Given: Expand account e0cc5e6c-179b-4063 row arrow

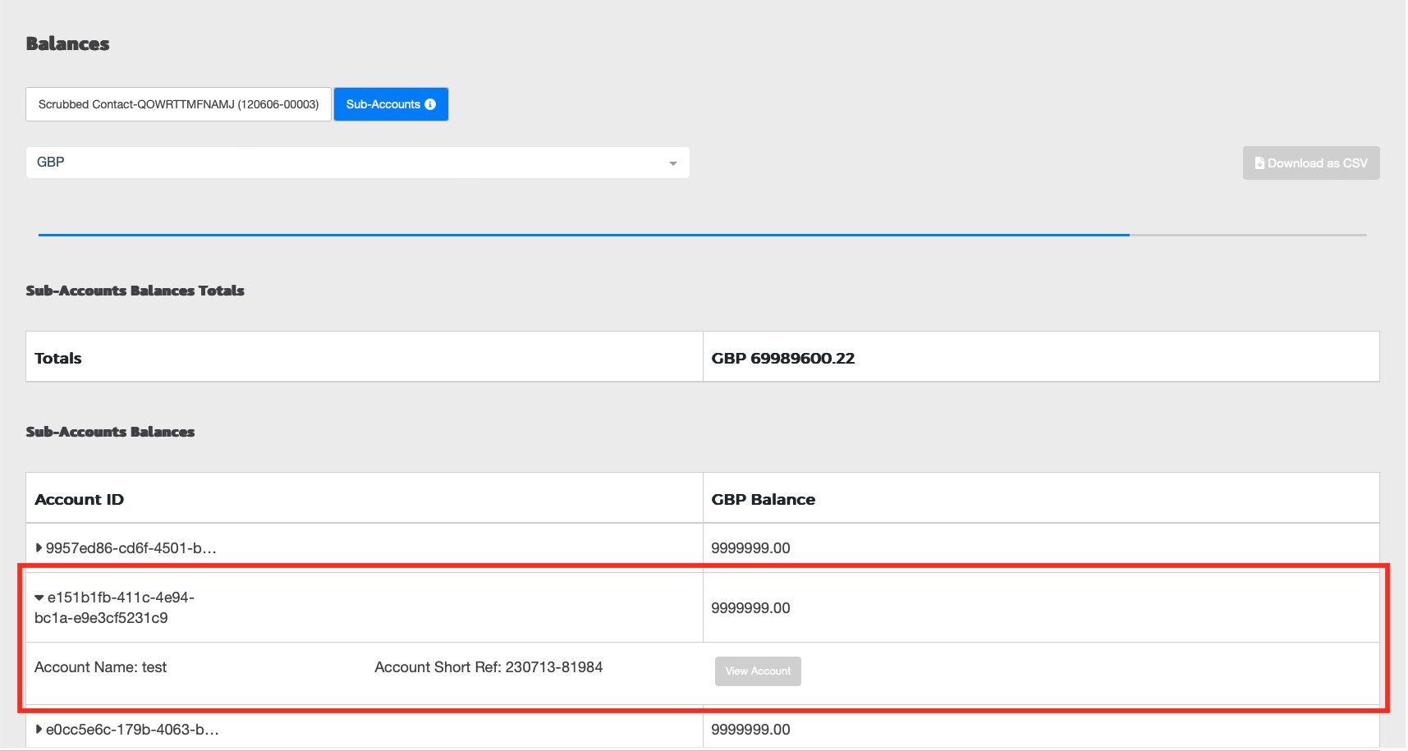Looking at the screenshot, I should coord(39,729).
